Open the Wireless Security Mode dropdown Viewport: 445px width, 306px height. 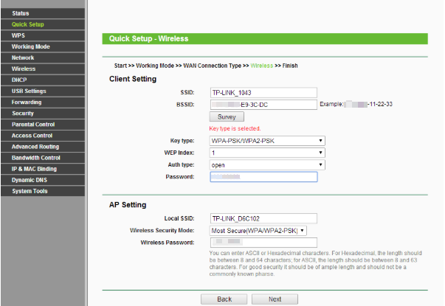(258, 230)
